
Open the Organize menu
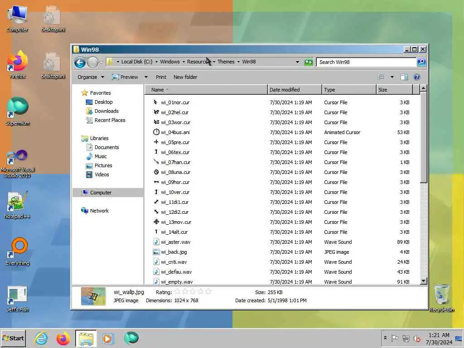click(x=91, y=77)
